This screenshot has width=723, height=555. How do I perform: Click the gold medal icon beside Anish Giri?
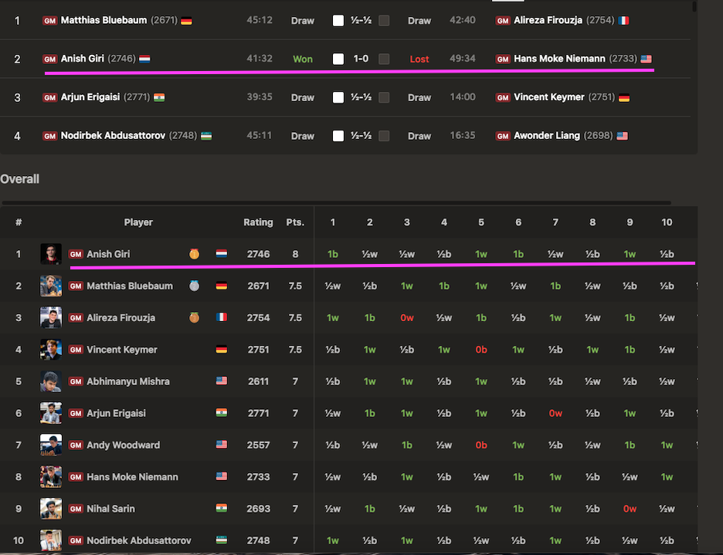(193, 254)
